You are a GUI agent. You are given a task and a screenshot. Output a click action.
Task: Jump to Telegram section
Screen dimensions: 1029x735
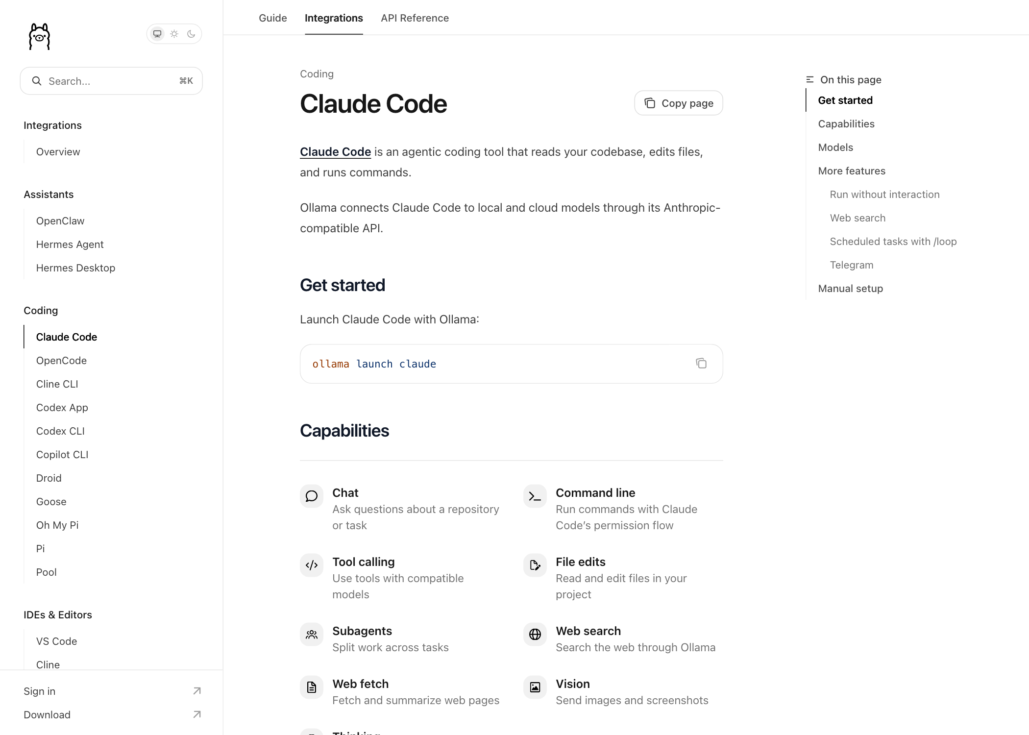(x=852, y=265)
